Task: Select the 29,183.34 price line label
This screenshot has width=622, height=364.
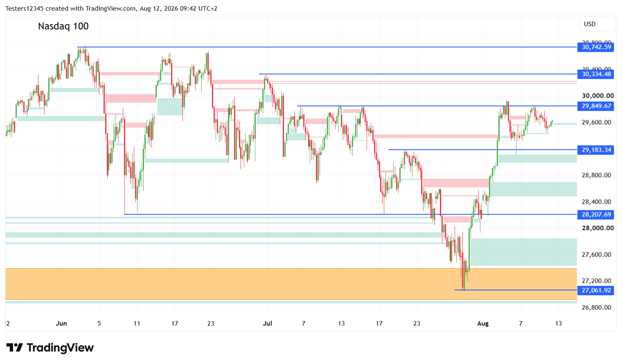Action: point(597,150)
